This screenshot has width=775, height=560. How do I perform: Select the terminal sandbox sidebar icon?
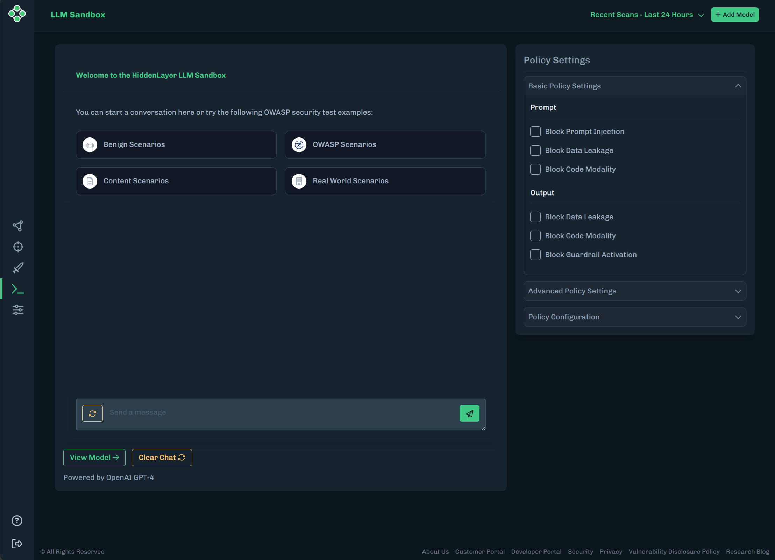pyautogui.click(x=18, y=289)
